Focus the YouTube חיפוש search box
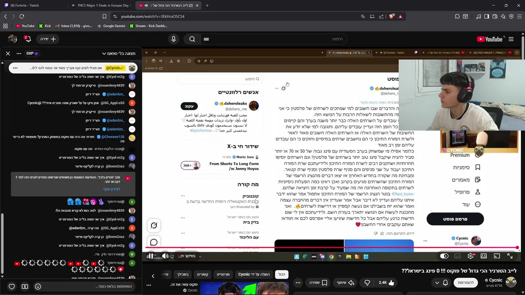 pyautogui.click(x=274, y=39)
